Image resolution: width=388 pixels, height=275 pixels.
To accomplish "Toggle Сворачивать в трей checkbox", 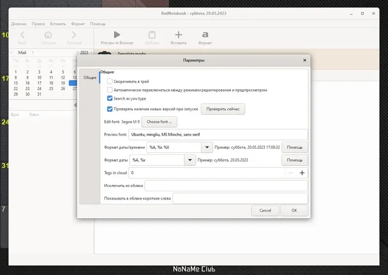I will point(110,81).
